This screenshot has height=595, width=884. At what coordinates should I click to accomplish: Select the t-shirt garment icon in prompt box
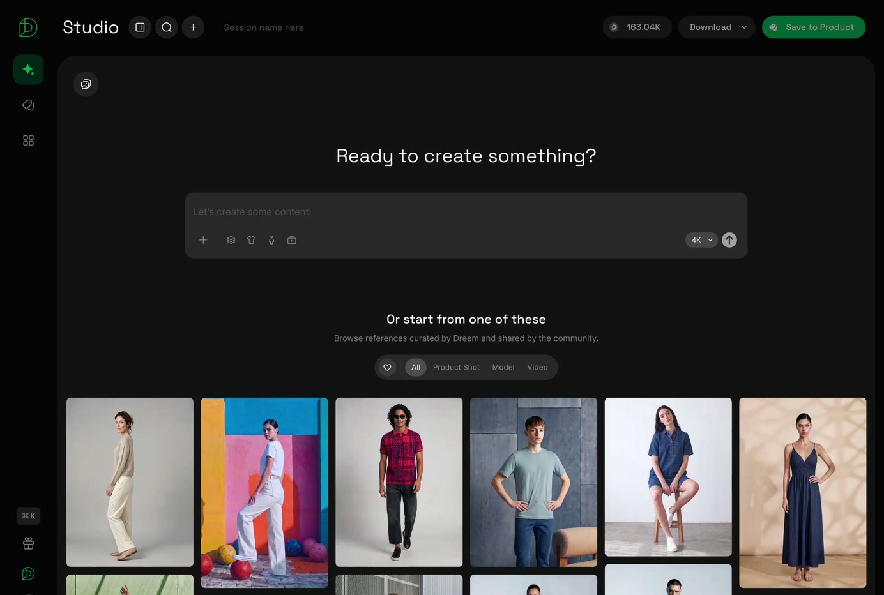coord(252,240)
